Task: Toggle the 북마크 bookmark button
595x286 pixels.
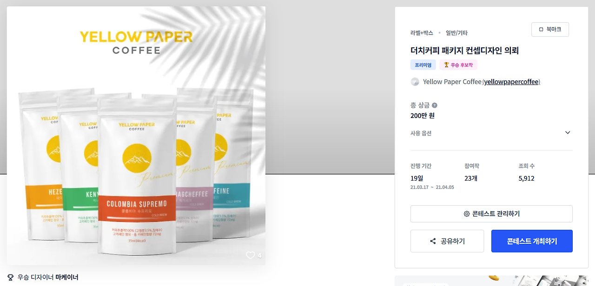Action: coord(550,29)
